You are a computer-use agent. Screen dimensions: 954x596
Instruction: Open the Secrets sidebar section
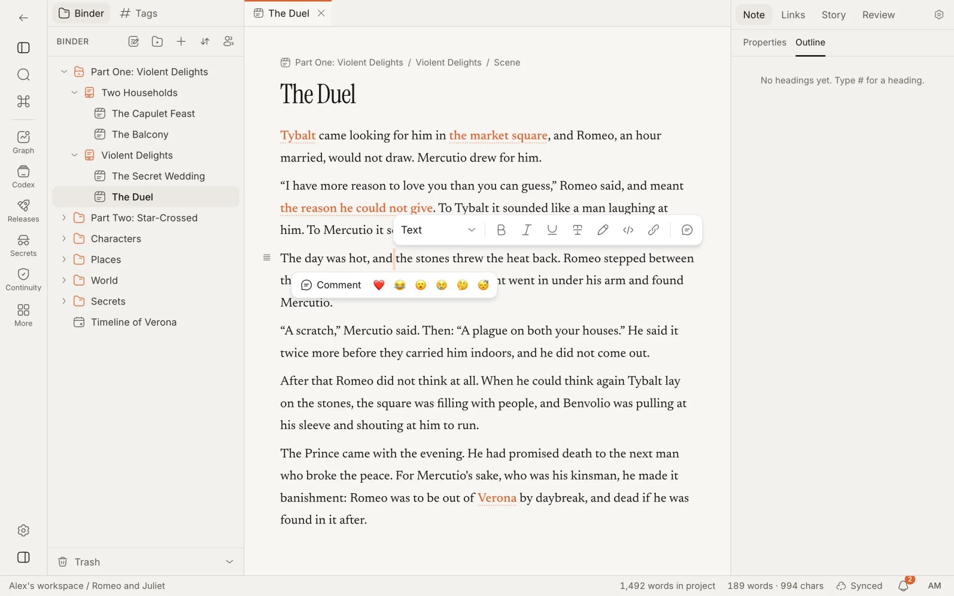click(23, 245)
